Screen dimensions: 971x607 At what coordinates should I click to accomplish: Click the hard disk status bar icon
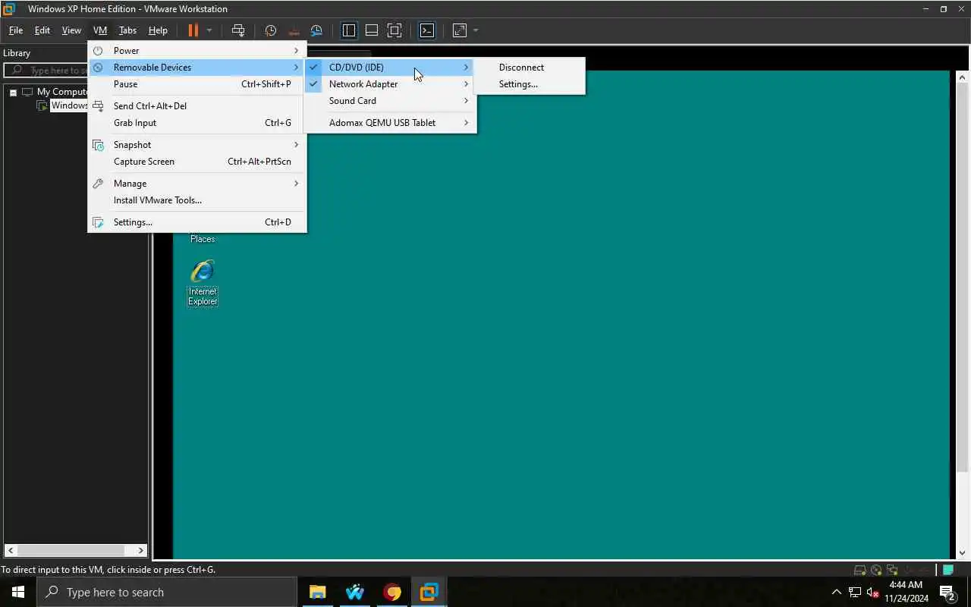pos(860,570)
